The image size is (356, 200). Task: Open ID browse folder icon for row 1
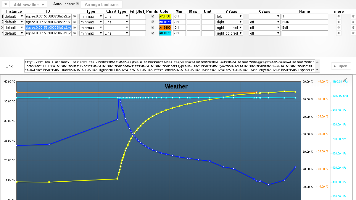(75, 16)
